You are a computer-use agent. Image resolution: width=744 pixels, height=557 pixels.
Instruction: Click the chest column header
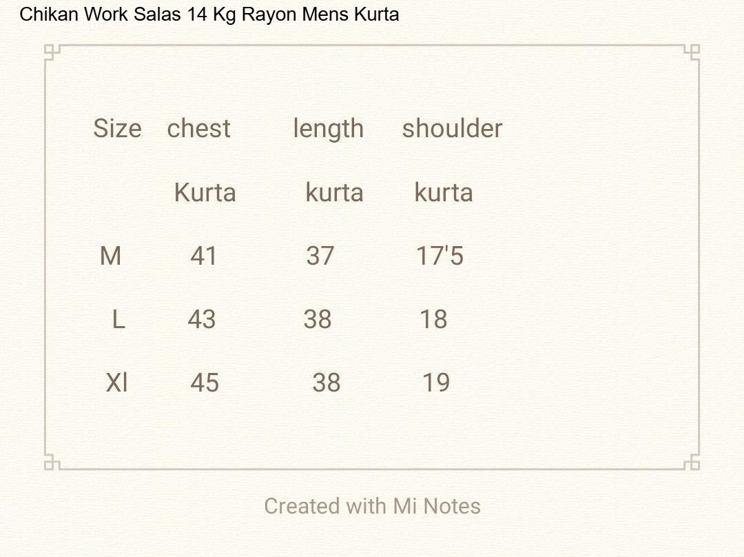[198, 129]
